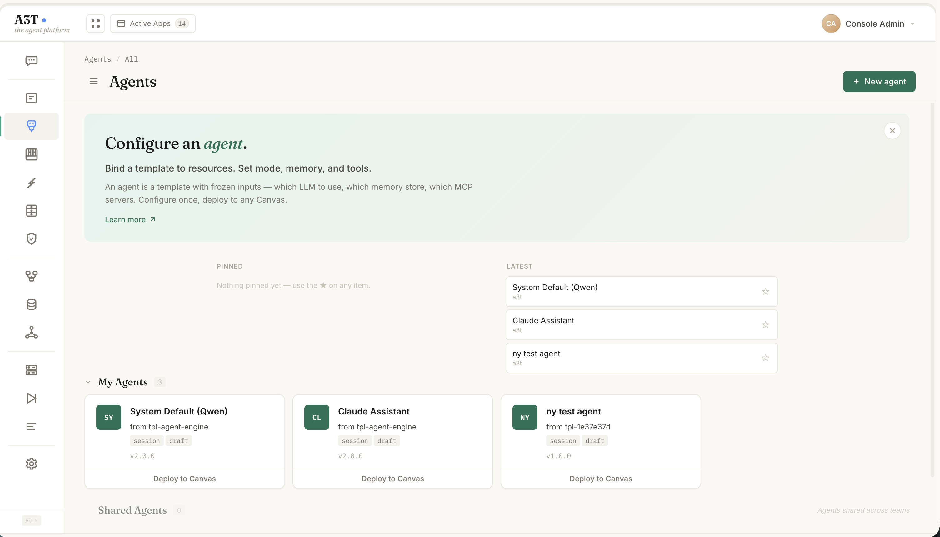
Task: Open the CL agent card avatar
Action: pos(317,417)
